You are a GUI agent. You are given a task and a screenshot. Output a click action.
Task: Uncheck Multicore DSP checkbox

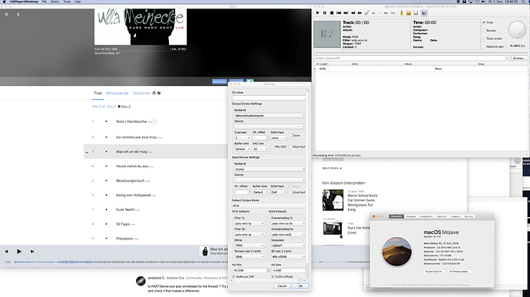pos(234,277)
